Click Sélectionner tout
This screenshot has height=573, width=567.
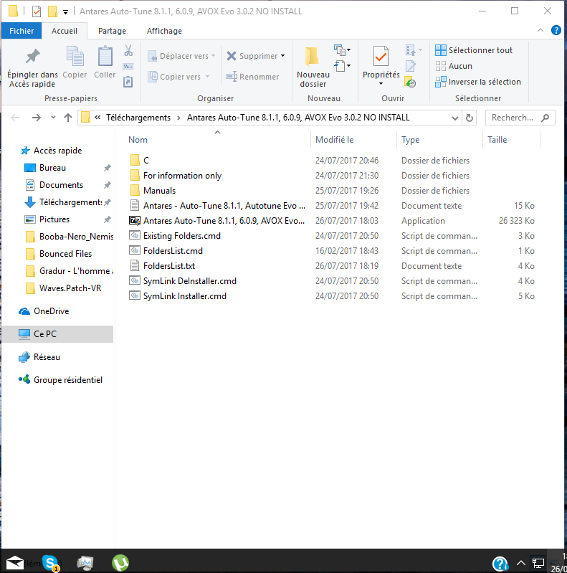click(474, 50)
